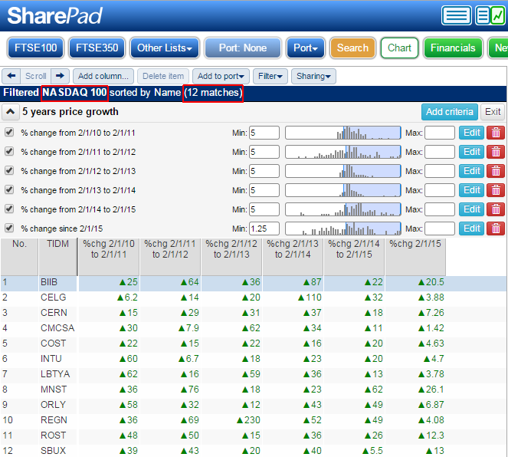Select the ORLY row

254,405
